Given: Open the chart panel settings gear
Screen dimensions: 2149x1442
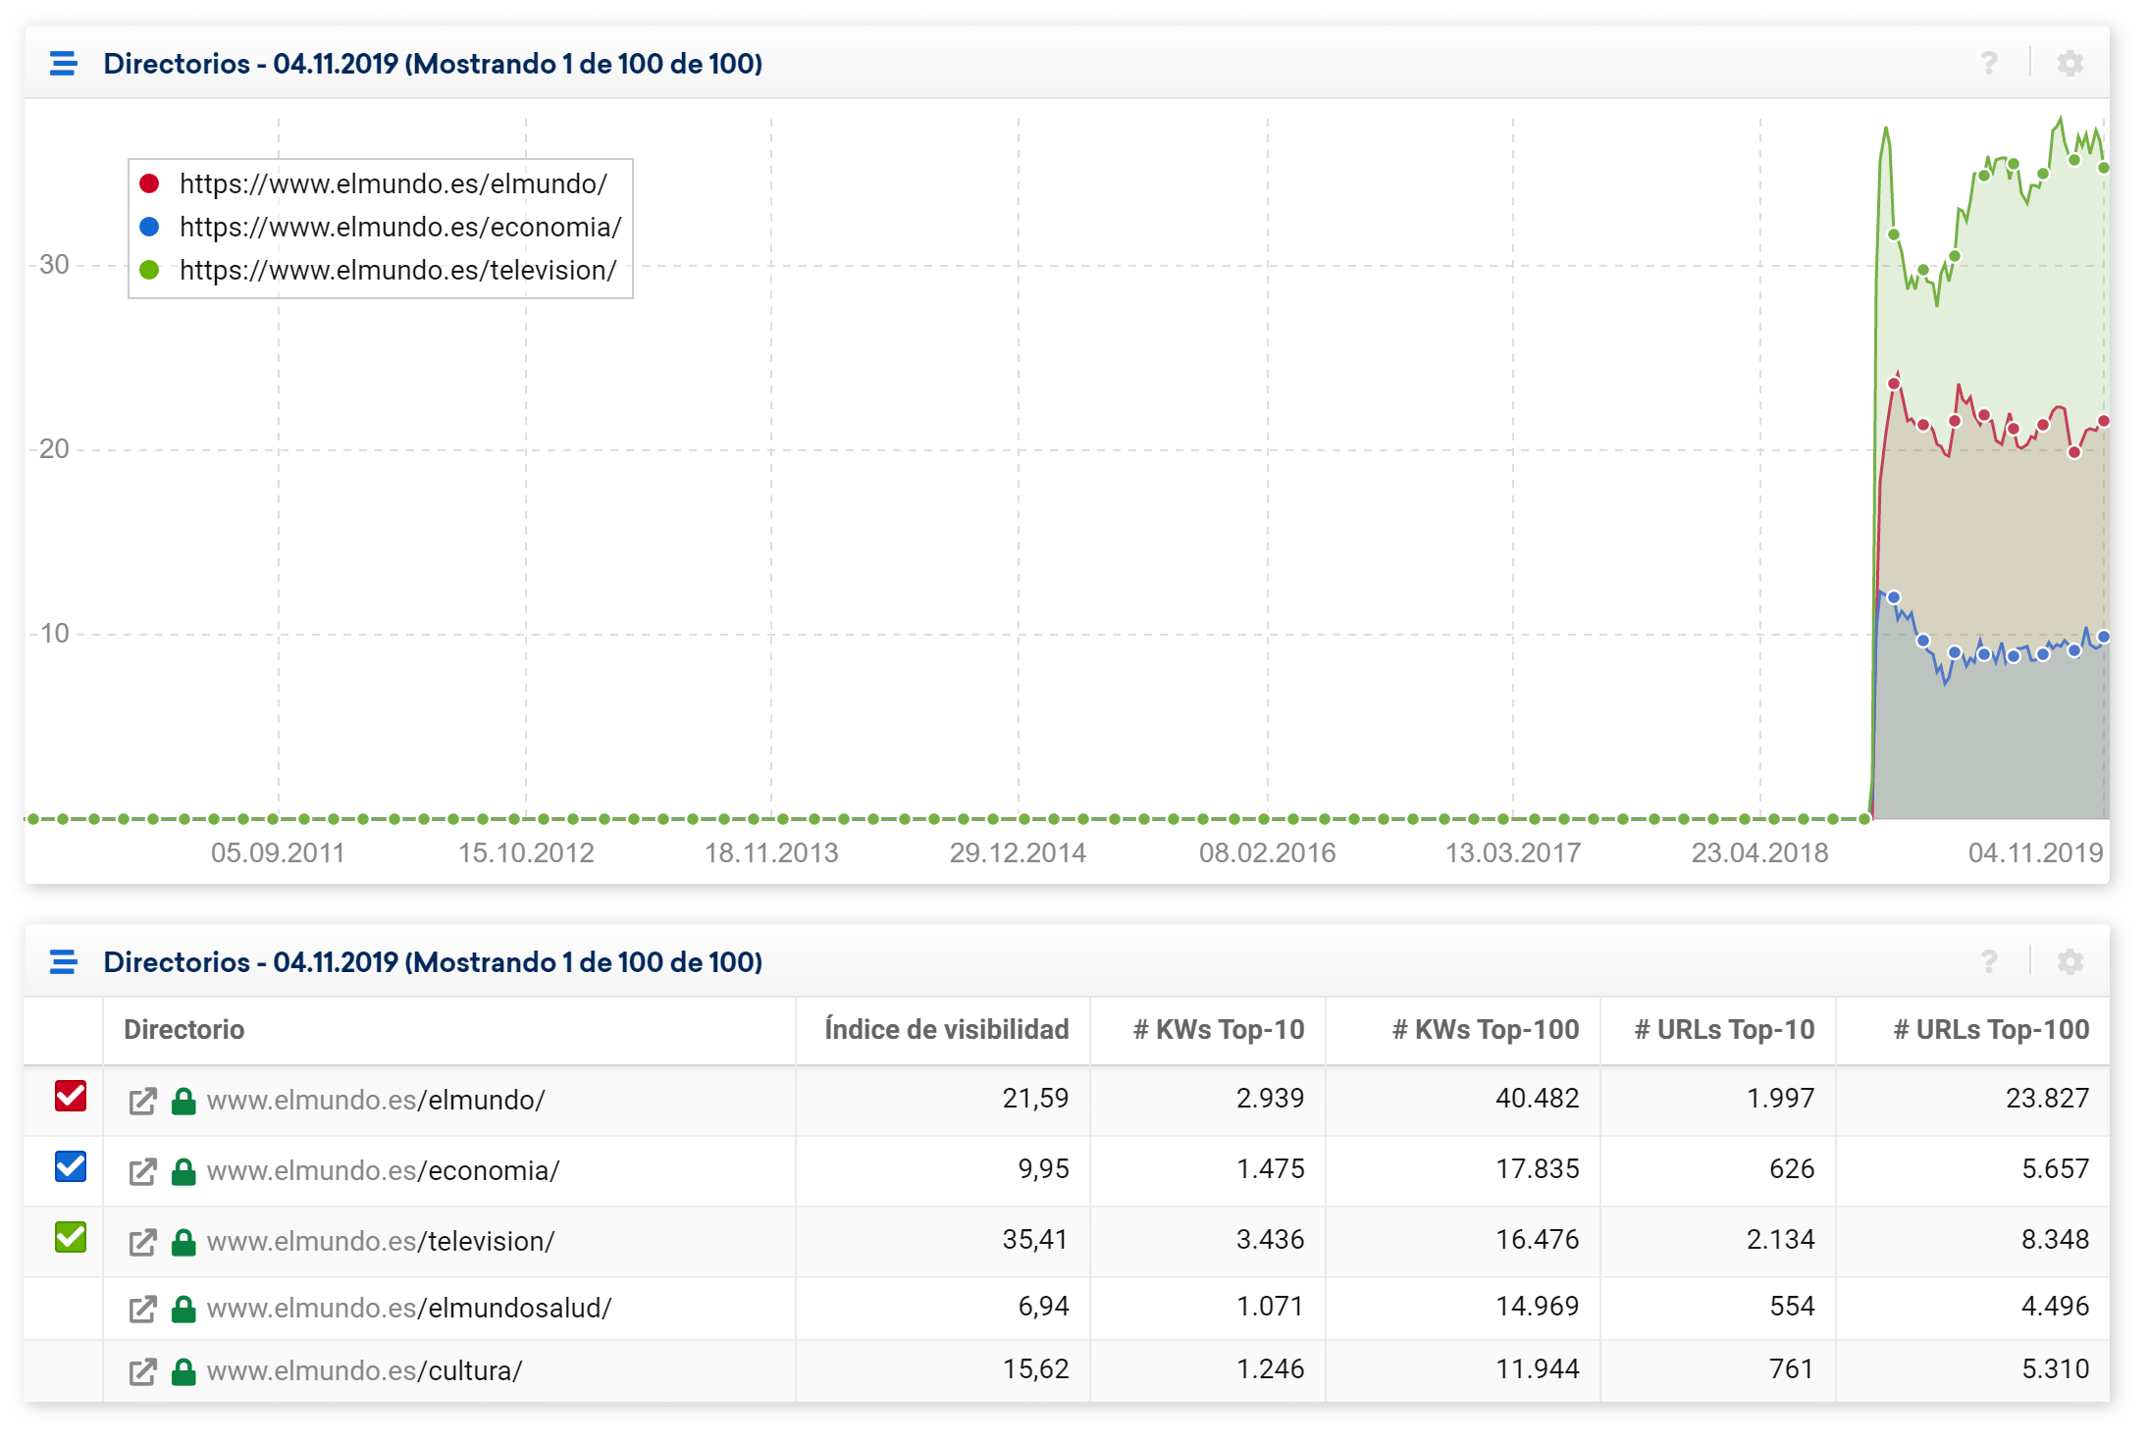Looking at the screenshot, I should click(x=2070, y=64).
